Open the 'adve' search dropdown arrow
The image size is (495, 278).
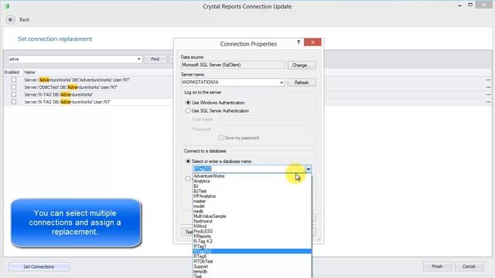pyautogui.click(x=139, y=59)
